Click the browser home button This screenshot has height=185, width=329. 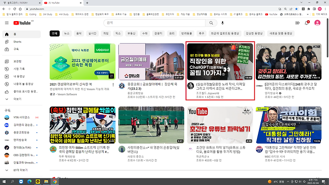click(x=20, y=9)
